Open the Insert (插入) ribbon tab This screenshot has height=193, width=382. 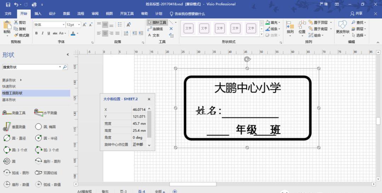coord(38,13)
